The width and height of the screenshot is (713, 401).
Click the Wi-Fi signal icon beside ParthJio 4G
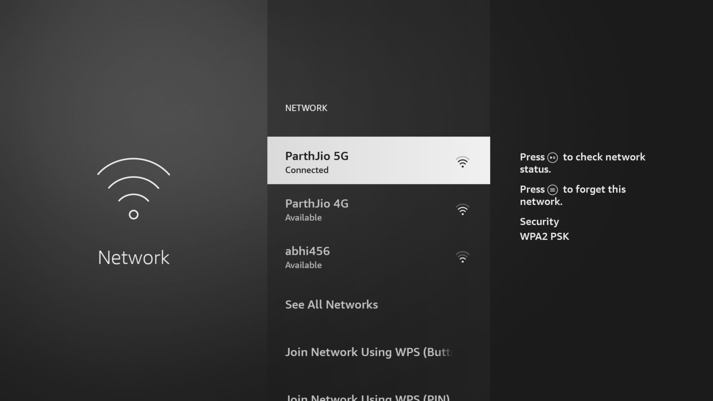click(462, 209)
